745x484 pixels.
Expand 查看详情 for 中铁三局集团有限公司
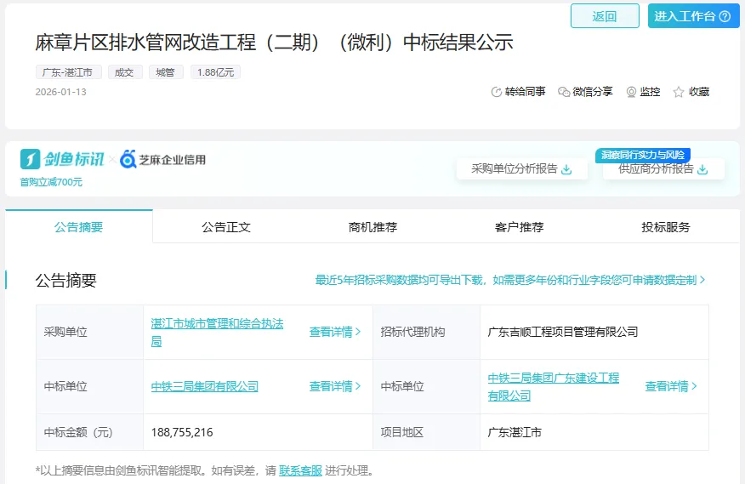click(334, 386)
